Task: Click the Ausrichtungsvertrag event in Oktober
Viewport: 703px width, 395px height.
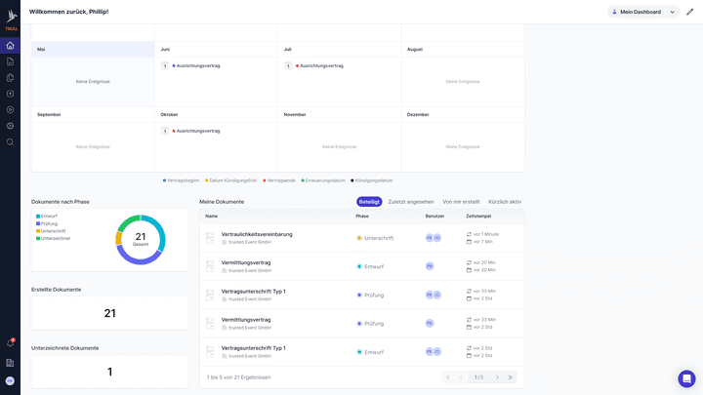Action: [x=198, y=131]
